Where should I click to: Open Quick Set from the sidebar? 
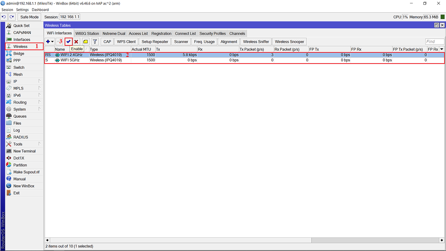(22, 26)
